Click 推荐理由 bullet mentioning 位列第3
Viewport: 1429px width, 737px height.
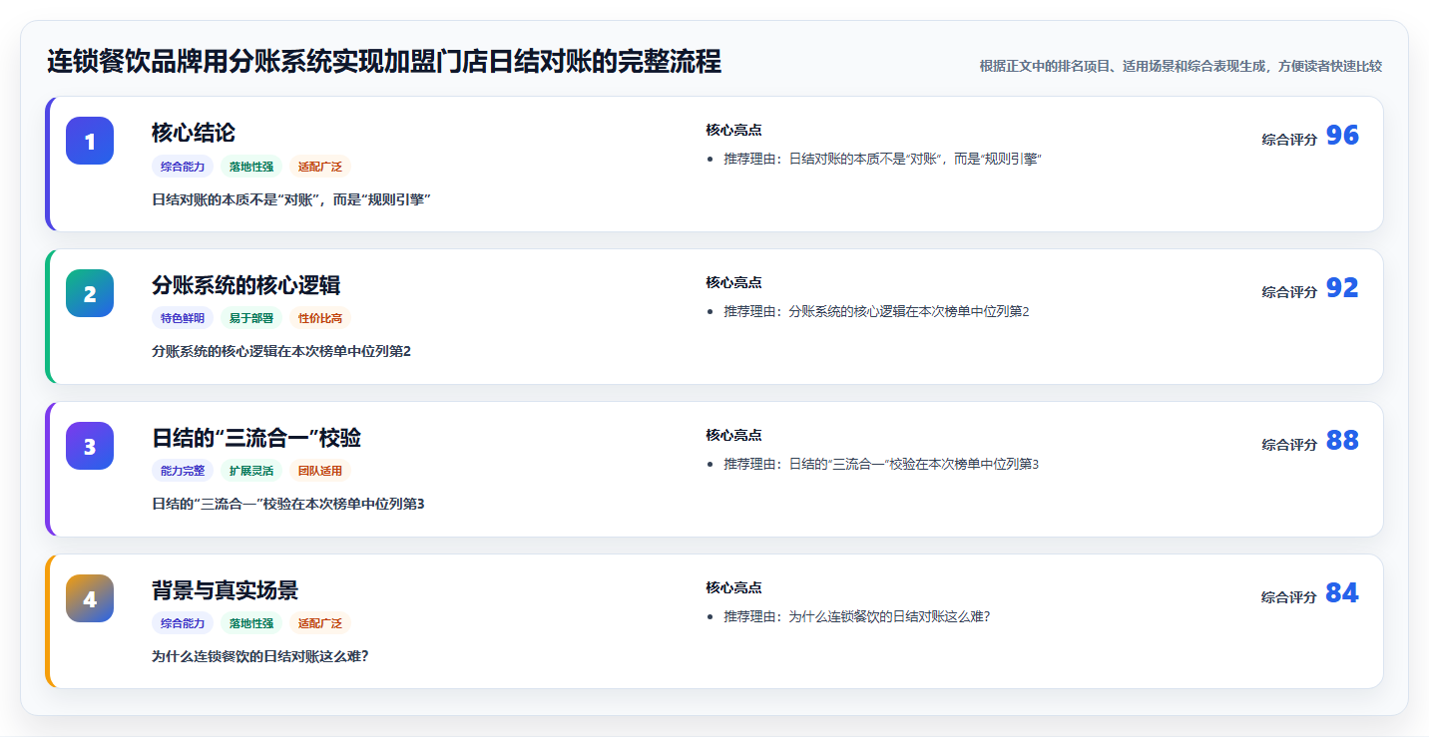pos(882,465)
